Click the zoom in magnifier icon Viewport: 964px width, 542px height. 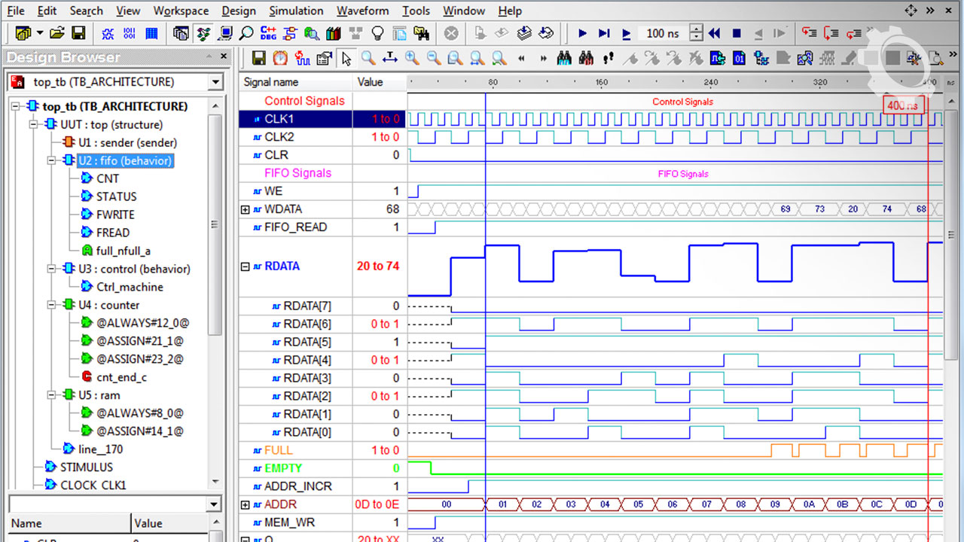411,58
